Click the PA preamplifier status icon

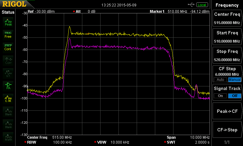click(x=8, y=86)
